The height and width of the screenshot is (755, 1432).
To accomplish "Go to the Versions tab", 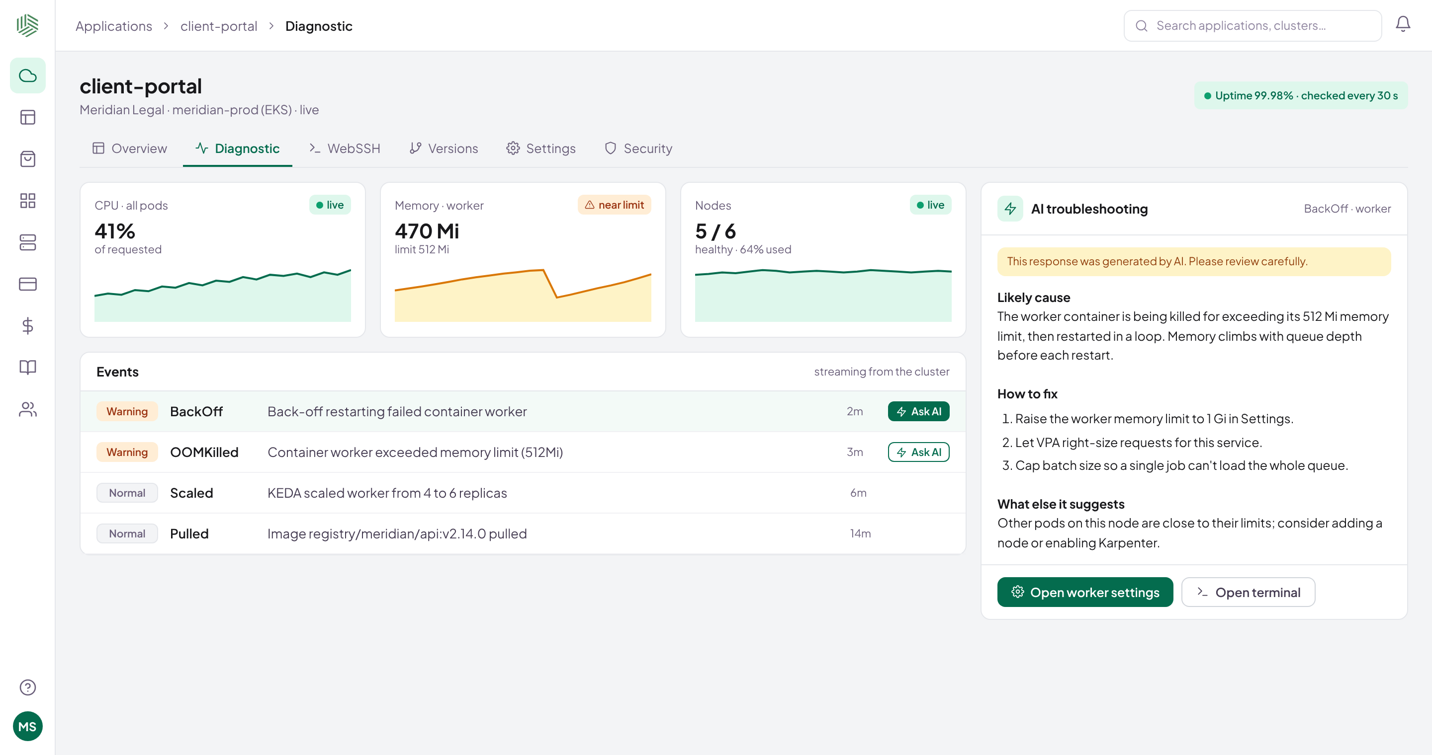I will click(444, 148).
